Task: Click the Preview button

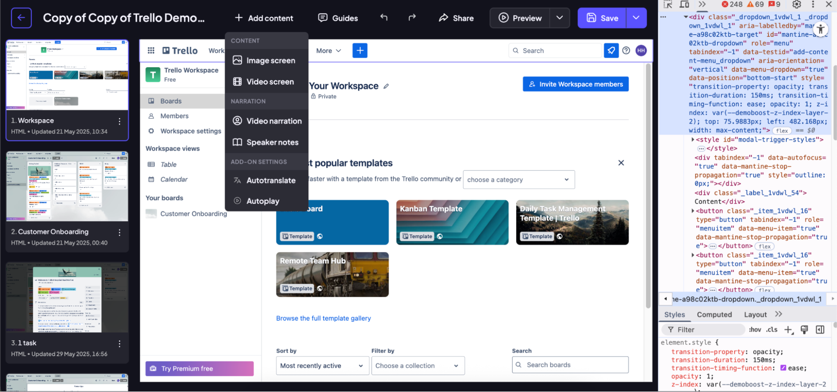Action: (x=520, y=18)
